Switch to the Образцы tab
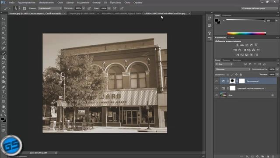This screenshot has height=158, width=280. 227,16
